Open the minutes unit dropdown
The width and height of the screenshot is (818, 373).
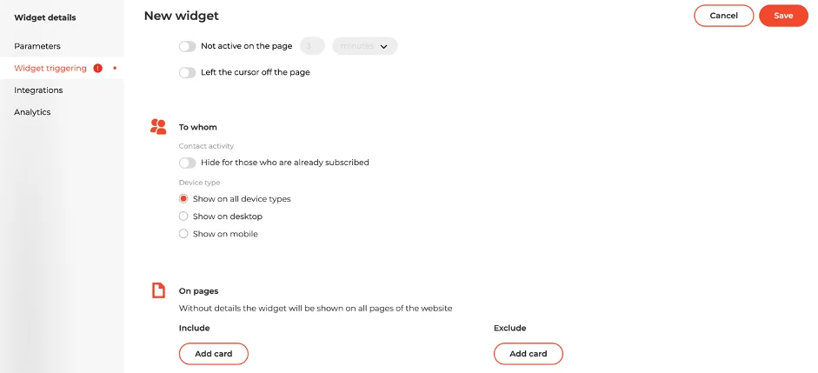click(364, 46)
